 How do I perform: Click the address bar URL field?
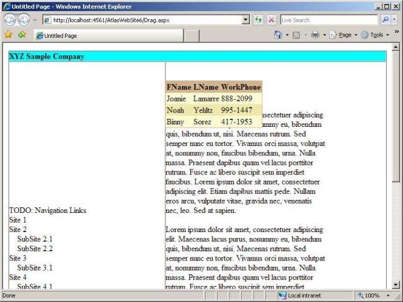pos(142,20)
